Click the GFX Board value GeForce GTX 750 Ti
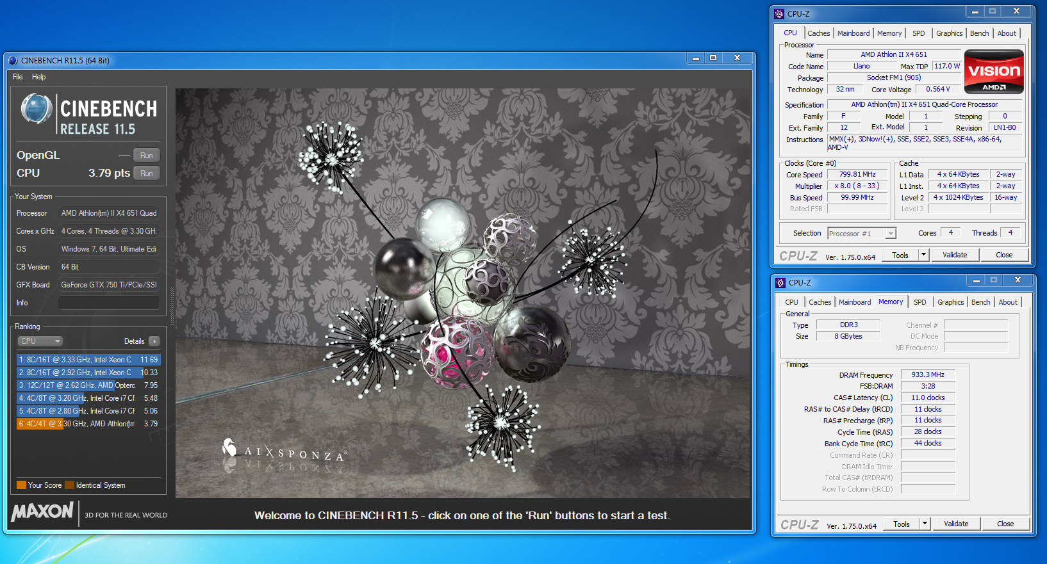The height and width of the screenshot is (564, 1047). 109,285
